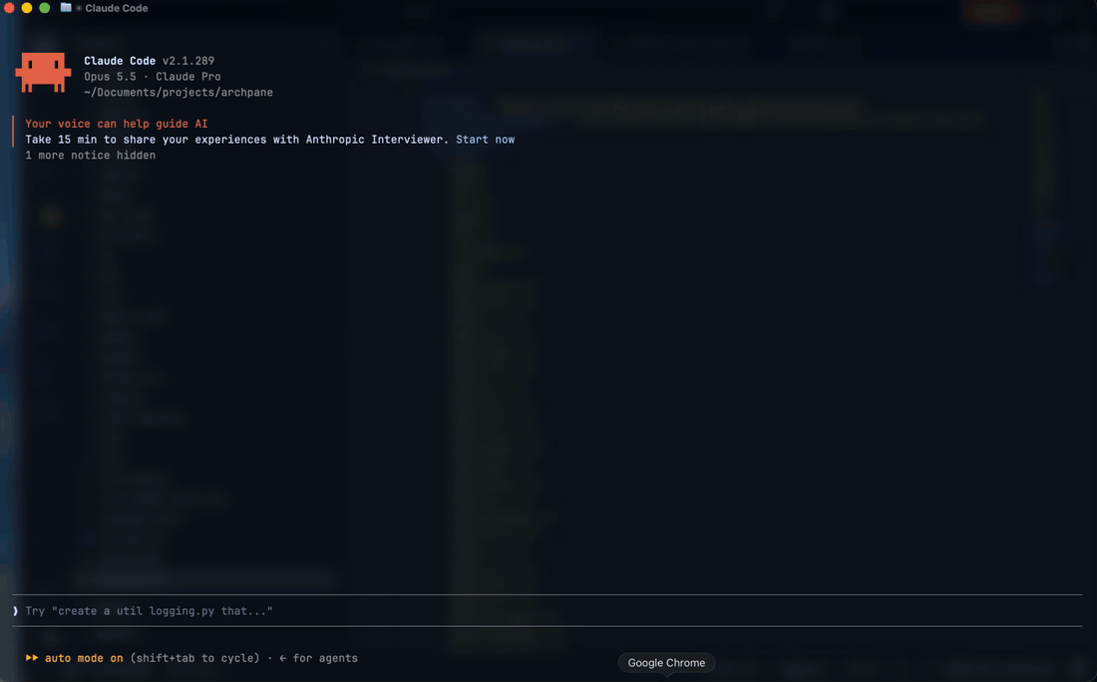Click the Claude Code pixel mascot logo
1097x682 pixels.
click(43, 72)
